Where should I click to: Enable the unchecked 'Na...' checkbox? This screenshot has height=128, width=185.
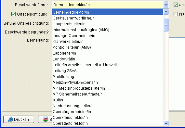pyautogui.click(x=176, y=14)
